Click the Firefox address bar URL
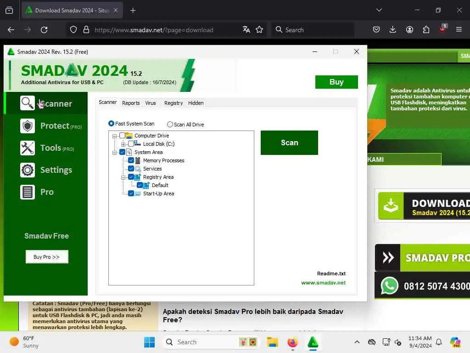This screenshot has width=470, height=353. click(154, 30)
